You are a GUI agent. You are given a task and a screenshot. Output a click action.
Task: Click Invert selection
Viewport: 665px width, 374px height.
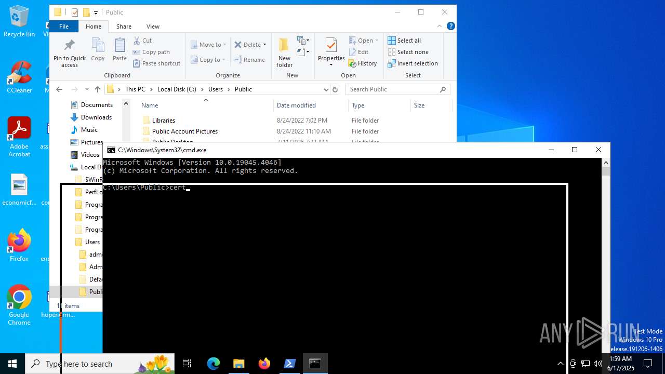point(413,63)
